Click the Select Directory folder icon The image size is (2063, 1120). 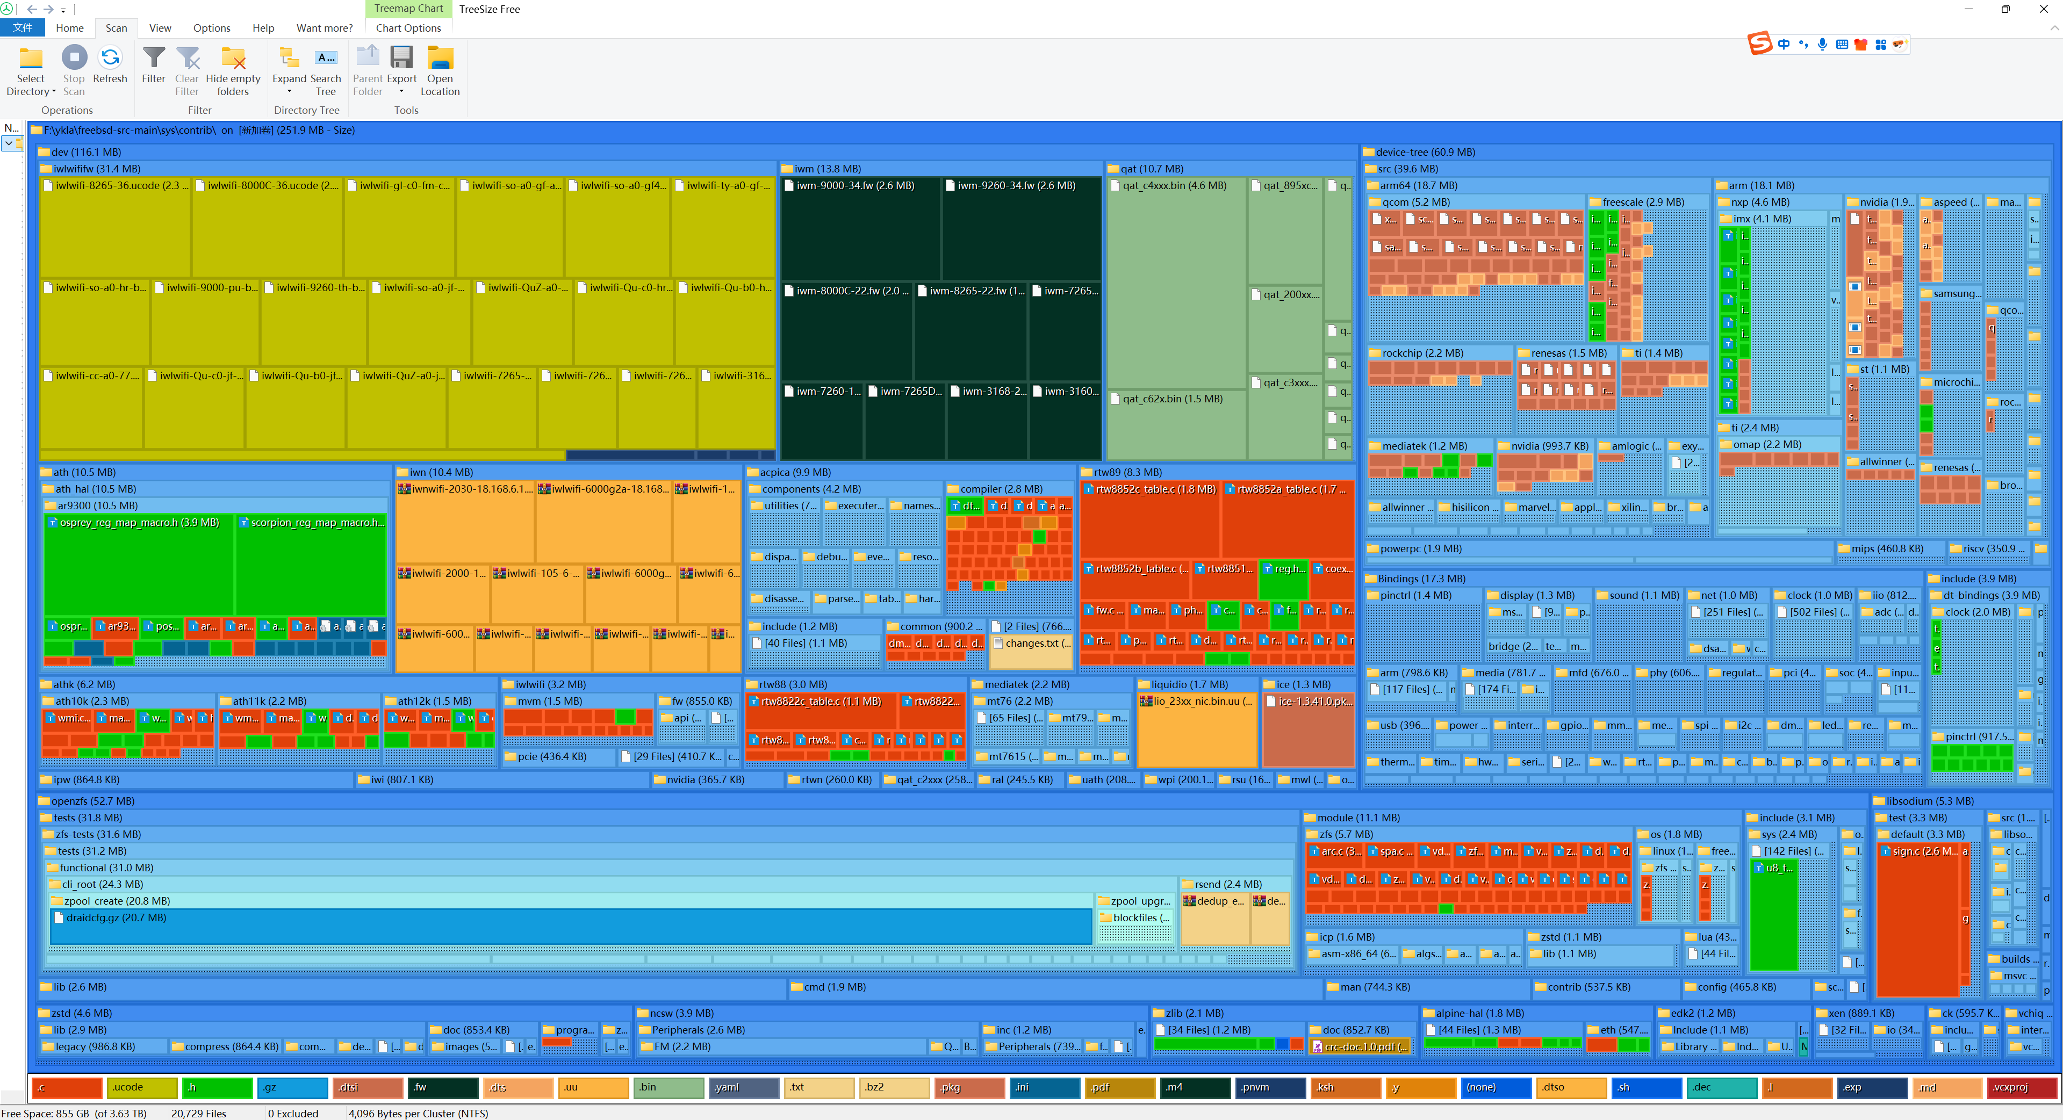[x=31, y=57]
